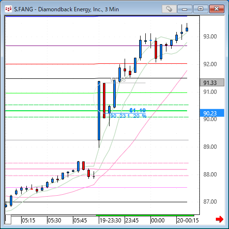Screen dimensions: 229x229
Task: Click the green session bar on time axis
Action: coord(145,215)
